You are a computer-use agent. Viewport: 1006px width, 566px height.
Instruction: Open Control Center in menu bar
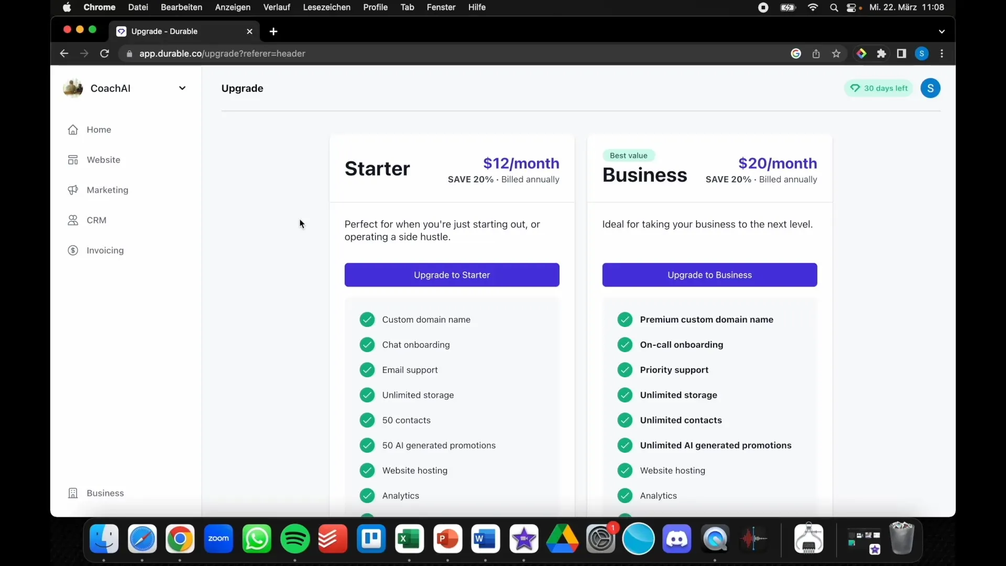tap(852, 7)
